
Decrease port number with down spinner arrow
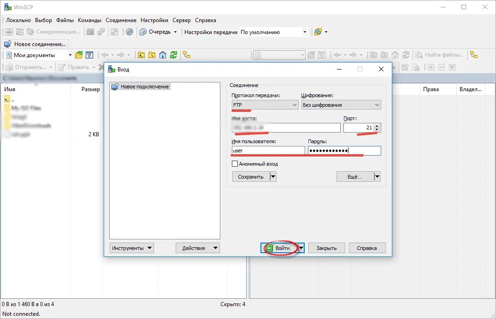pyautogui.click(x=377, y=129)
